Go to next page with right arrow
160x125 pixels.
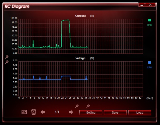click(x=71, y=112)
